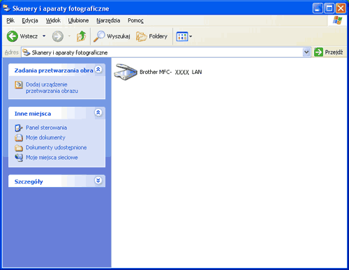Open the Narzędzia menu
Viewport: 349px width, 270px height.
[x=108, y=20]
